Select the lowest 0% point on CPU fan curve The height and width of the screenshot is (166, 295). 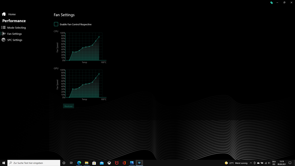69,60
